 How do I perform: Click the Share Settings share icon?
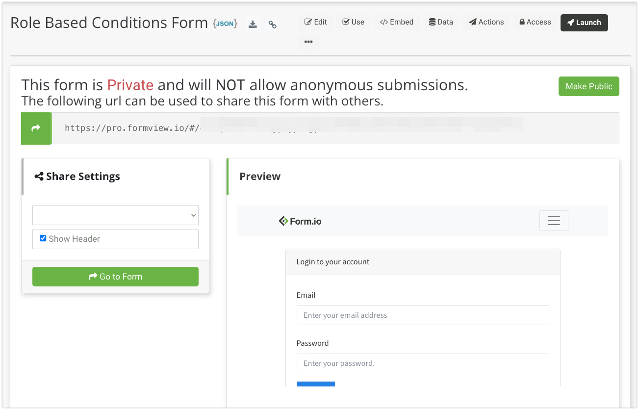pyautogui.click(x=39, y=177)
